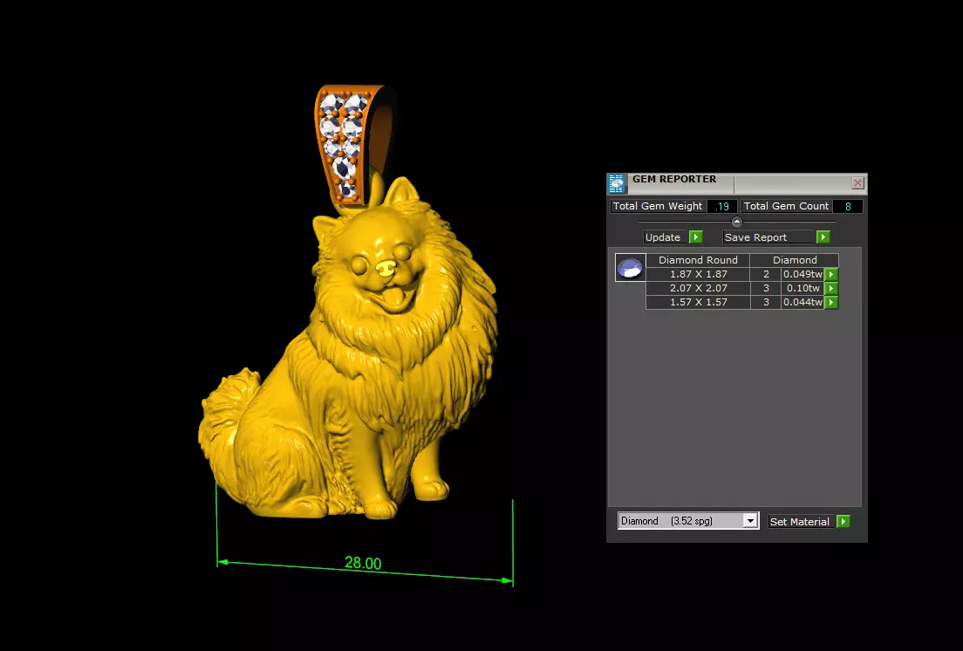This screenshot has height=651, width=963.
Task: Select the diamond gem thumbnail icon
Action: pyautogui.click(x=630, y=268)
